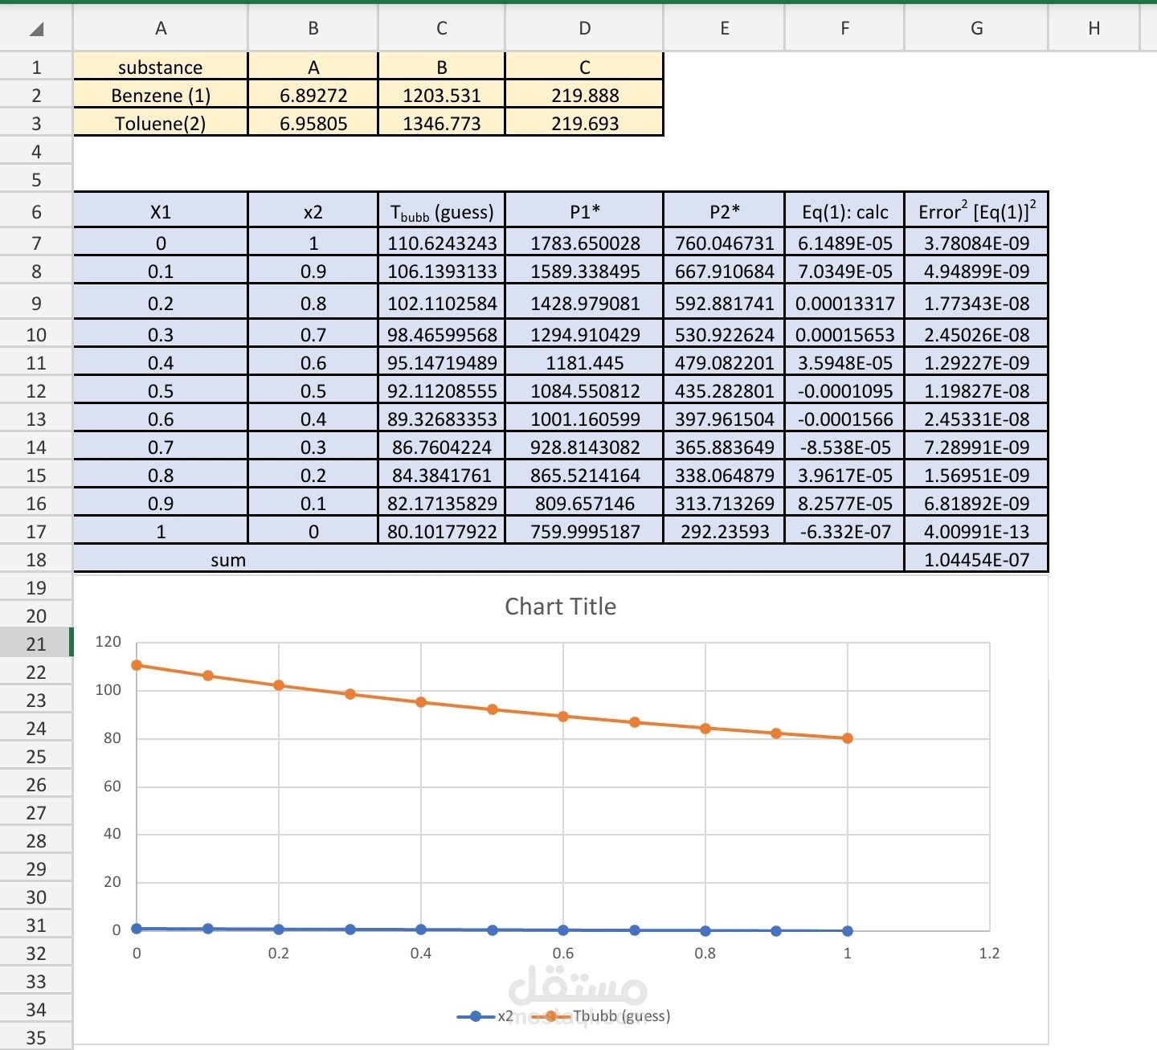Viewport: 1157px width, 1050px height.
Task: Select P2* cell 592.881741
Action: pos(725,303)
